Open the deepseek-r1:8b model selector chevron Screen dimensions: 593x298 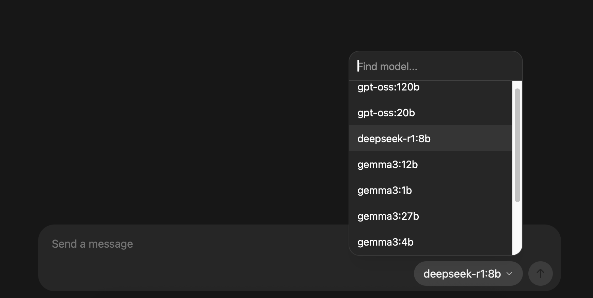tap(509, 274)
